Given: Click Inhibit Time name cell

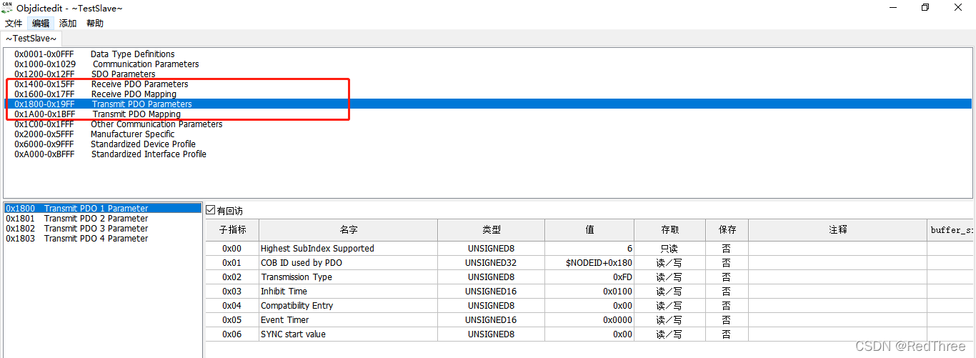Looking at the screenshot, I should point(348,292).
